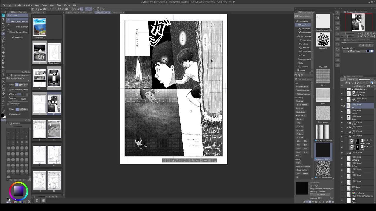Screen dimensions: 376x211
Task: Expand layer folder 4
Action: click(347, 128)
